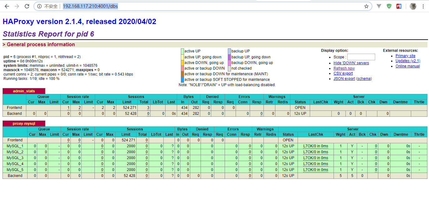Download stats via CSV export link
The image size is (429, 201).
pos(343,73)
